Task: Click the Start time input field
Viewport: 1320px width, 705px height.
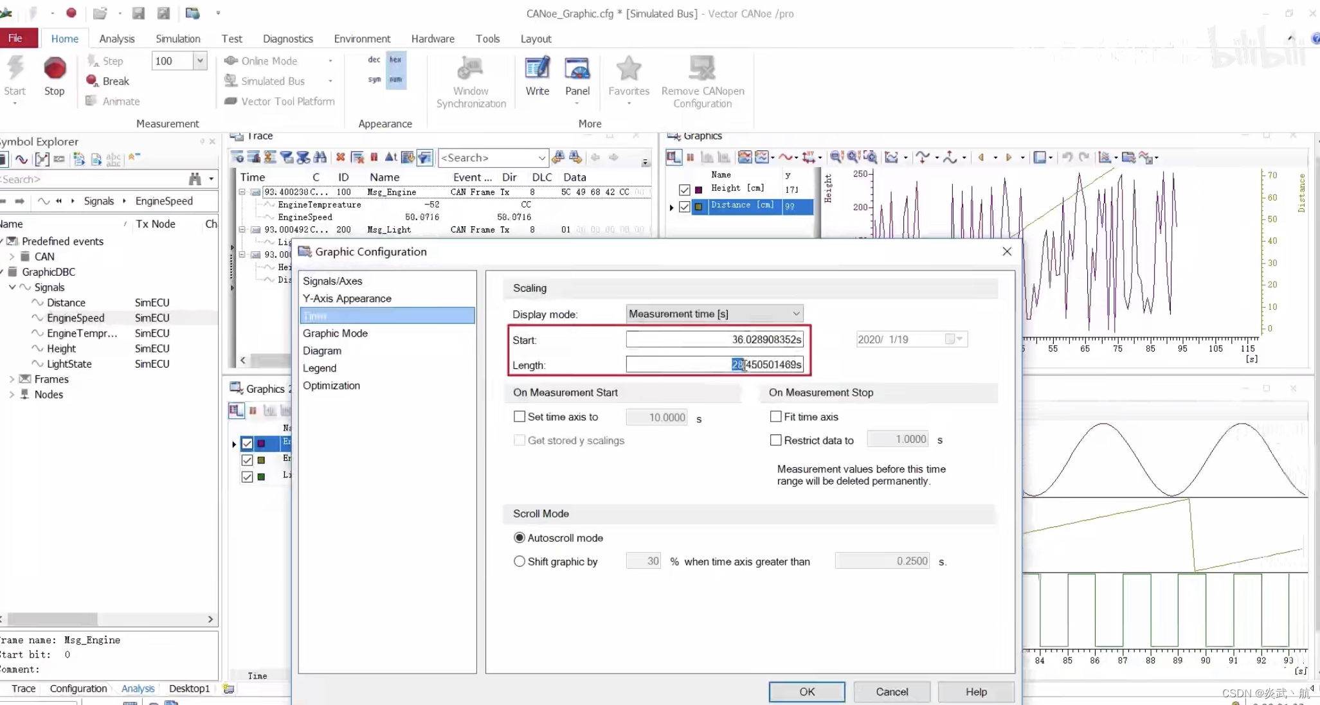Action: click(714, 339)
